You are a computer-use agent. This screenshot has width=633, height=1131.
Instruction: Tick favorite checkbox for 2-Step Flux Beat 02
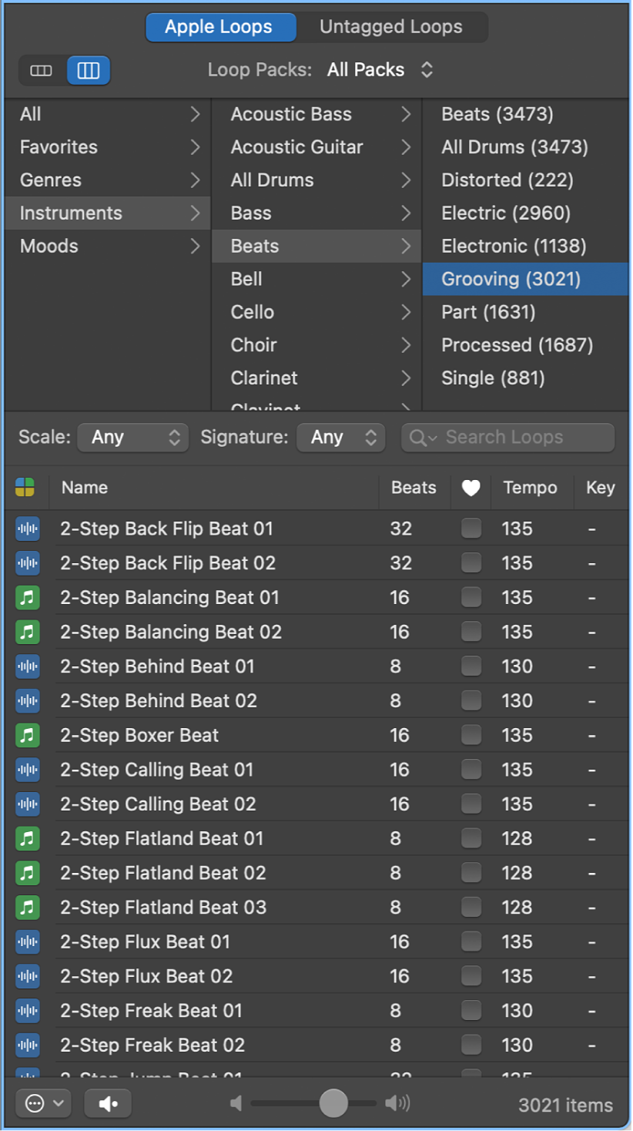(471, 976)
